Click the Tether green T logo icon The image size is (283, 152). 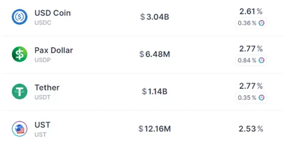point(19,91)
